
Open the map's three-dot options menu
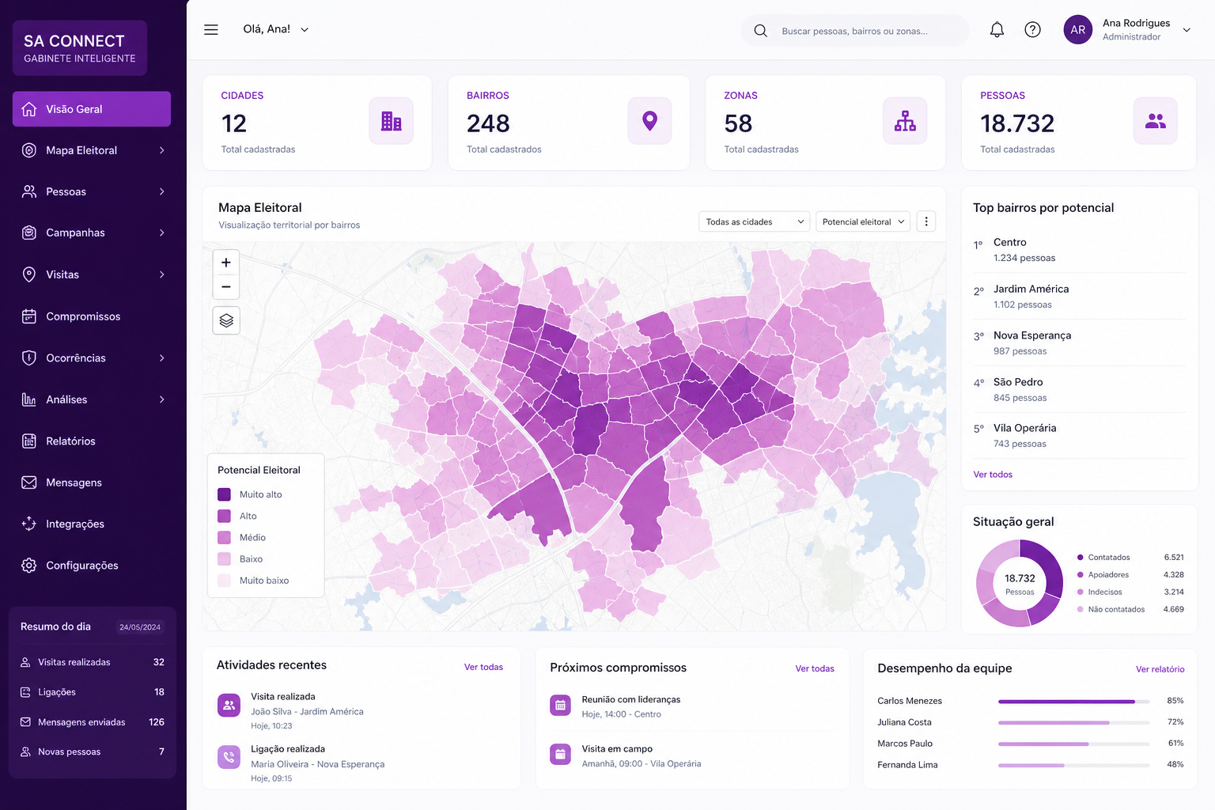926,221
